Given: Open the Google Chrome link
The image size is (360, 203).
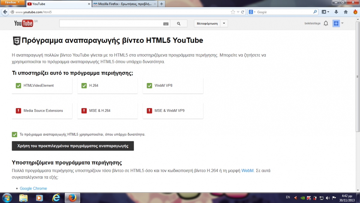Looking at the screenshot, I should 33,189.
